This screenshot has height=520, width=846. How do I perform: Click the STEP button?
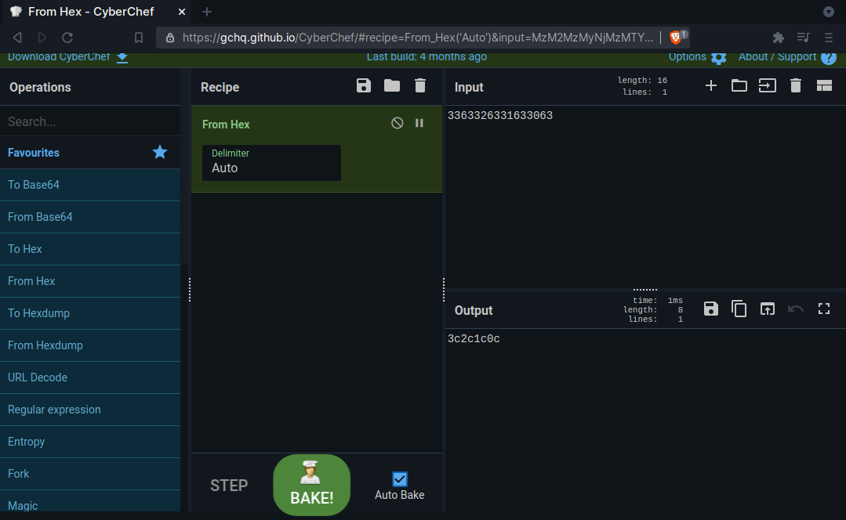click(229, 486)
